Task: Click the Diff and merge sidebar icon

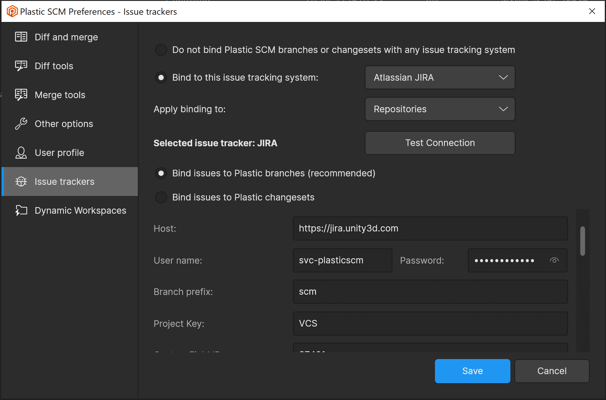Action: click(x=21, y=37)
